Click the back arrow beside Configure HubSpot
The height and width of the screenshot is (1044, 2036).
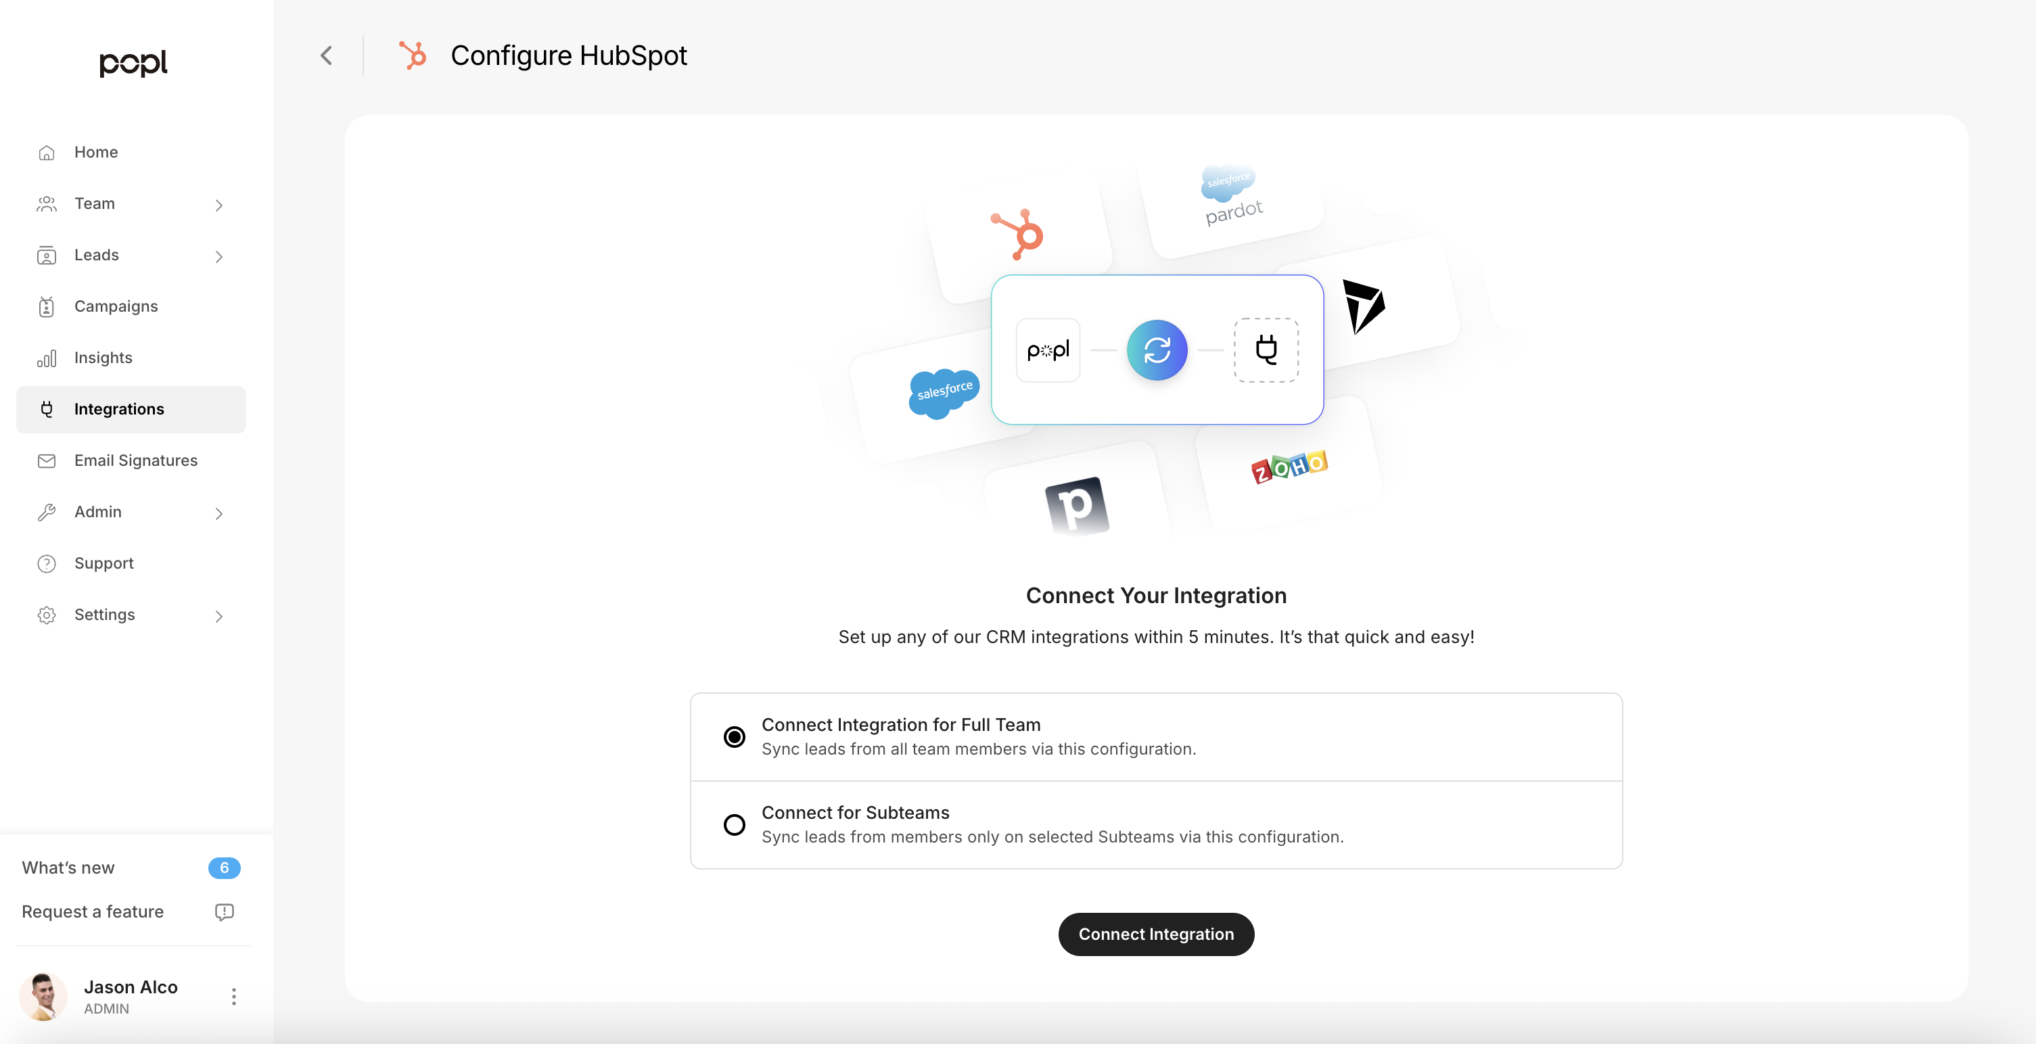click(x=327, y=55)
